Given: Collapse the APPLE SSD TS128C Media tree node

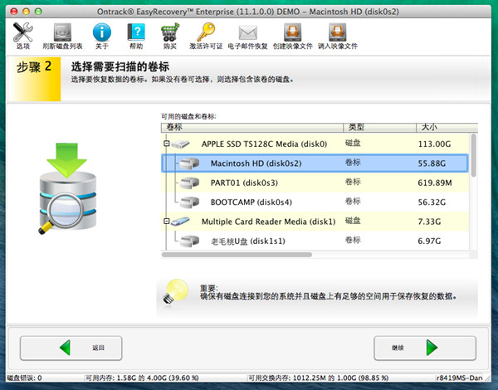Looking at the screenshot, I should click(x=166, y=144).
